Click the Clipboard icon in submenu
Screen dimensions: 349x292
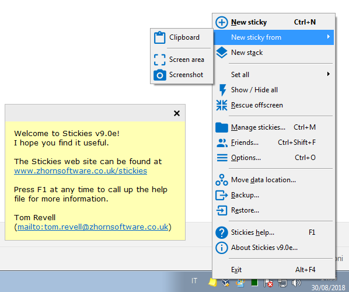[159, 37]
